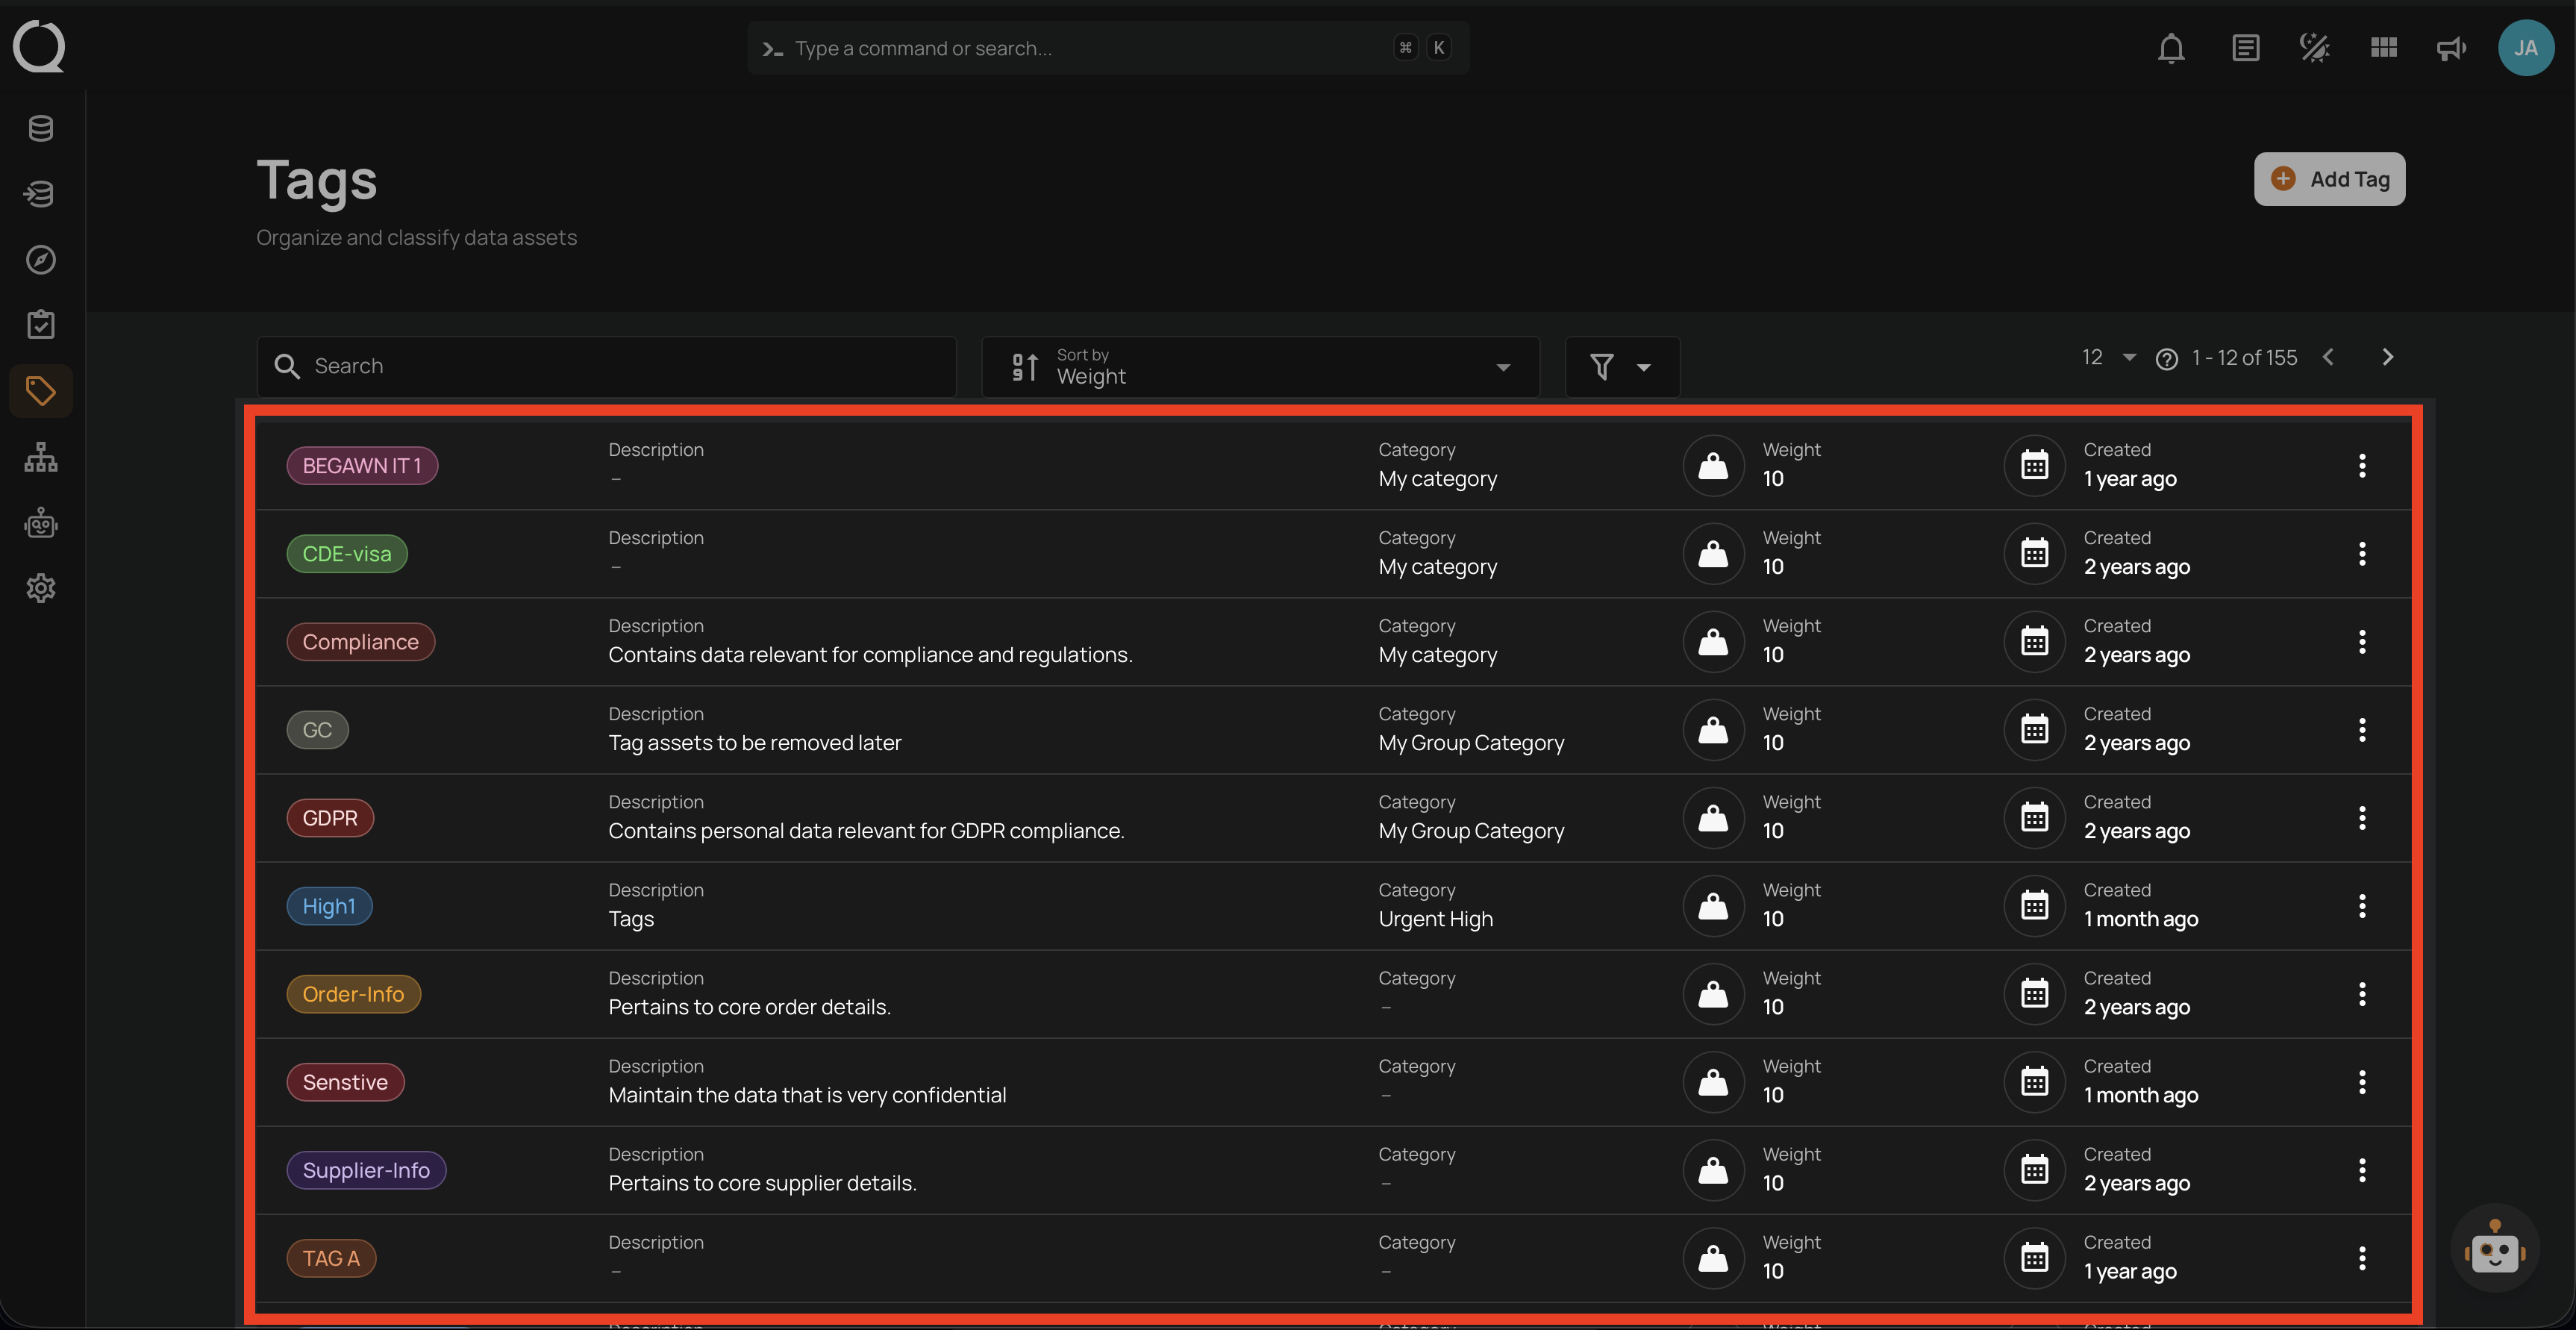Screen dimensions: 2576x1330
Task: Open Settings via the gear icon
Action: [x=40, y=588]
